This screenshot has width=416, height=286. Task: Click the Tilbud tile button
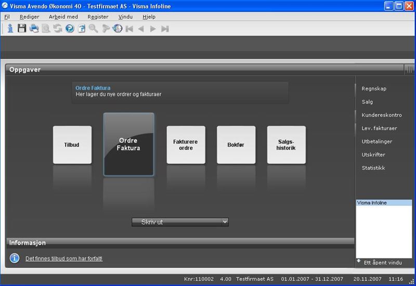coord(72,145)
